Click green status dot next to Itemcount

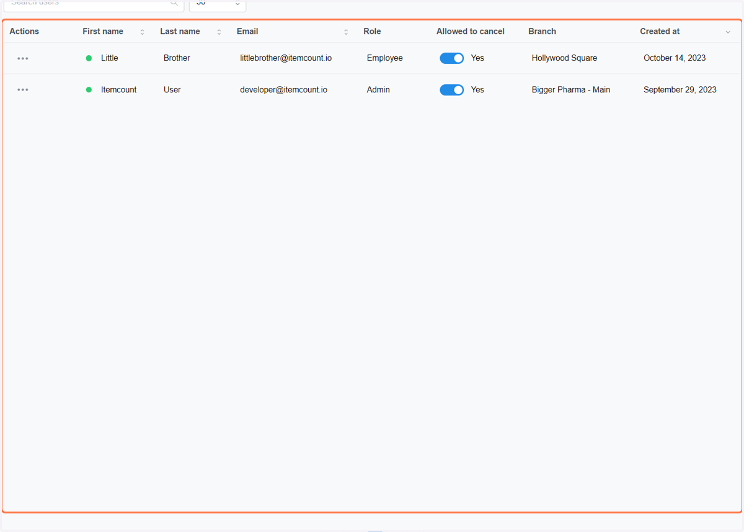tap(89, 90)
